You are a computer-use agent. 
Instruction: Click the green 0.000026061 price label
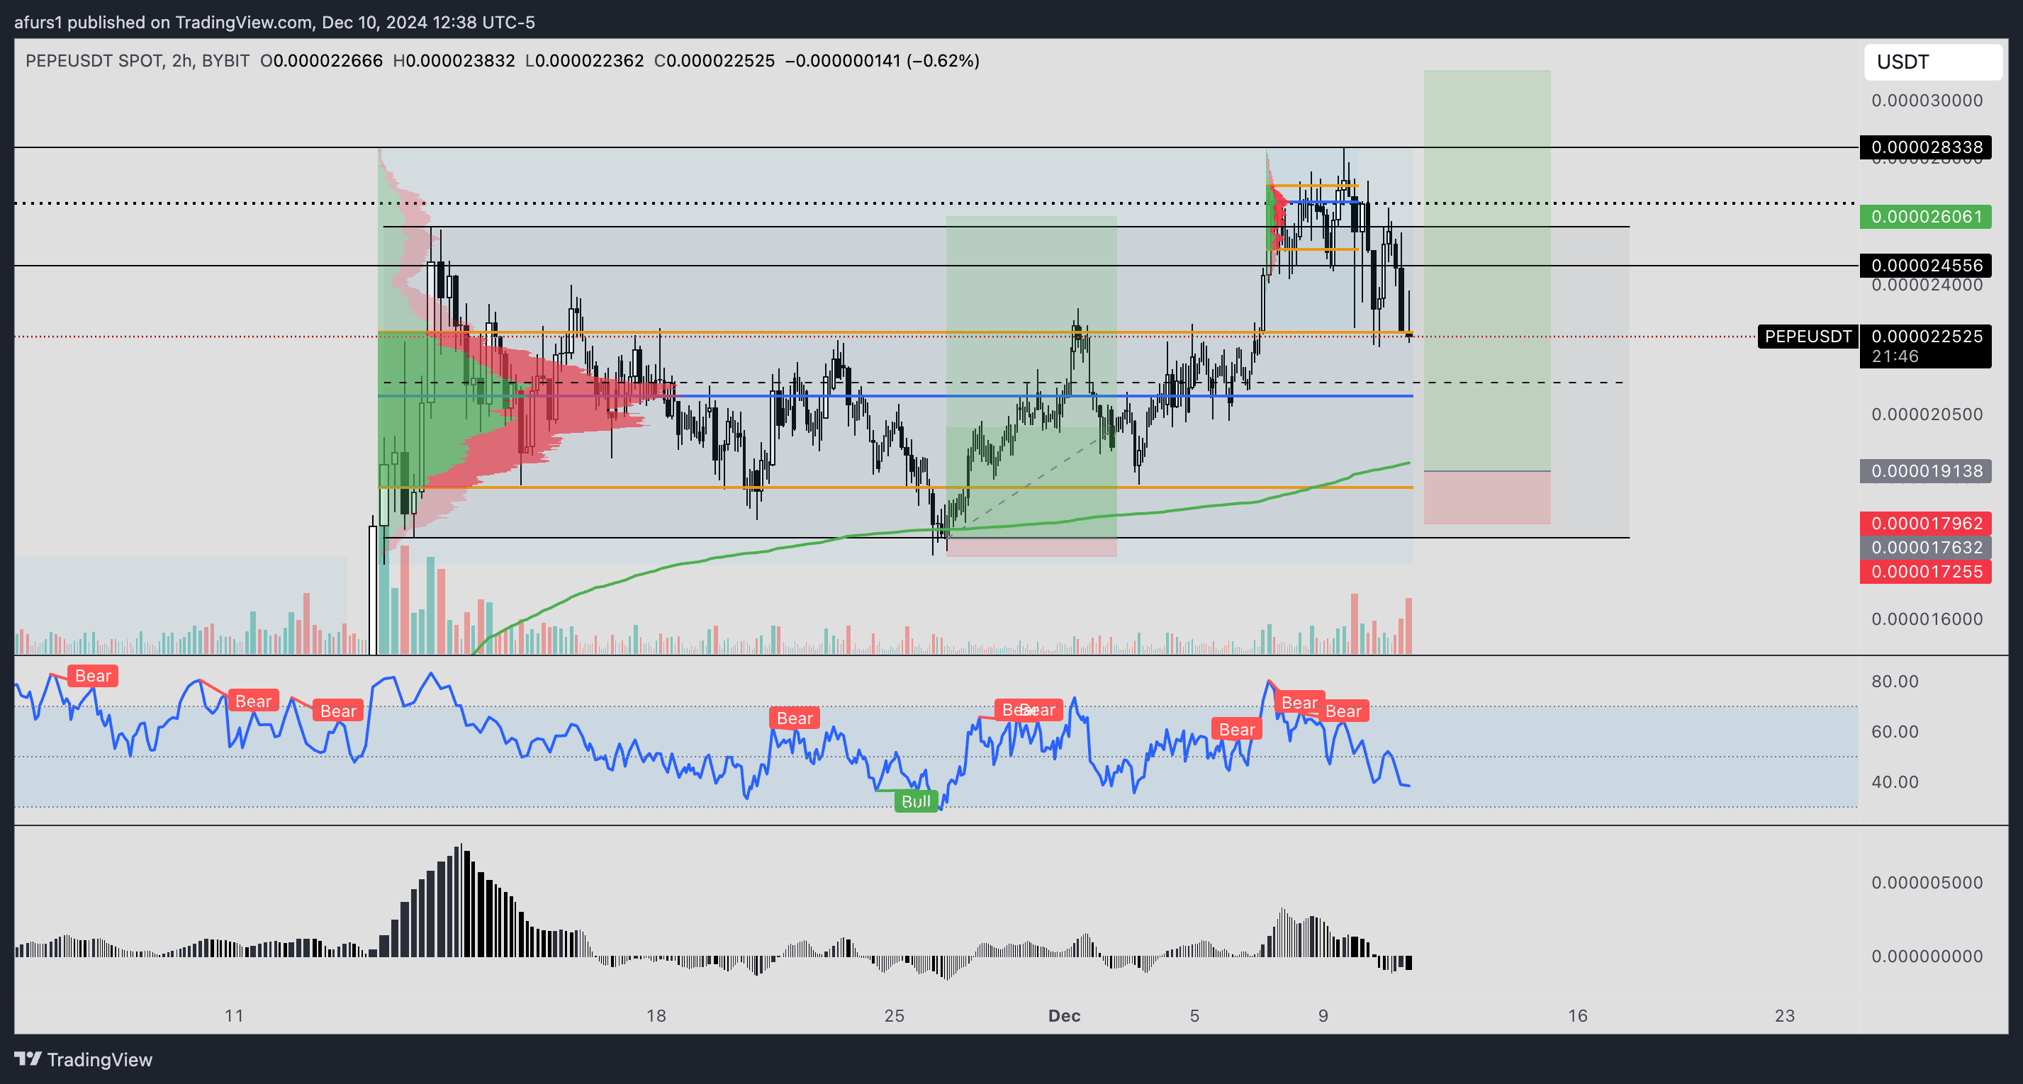[1926, 216]
